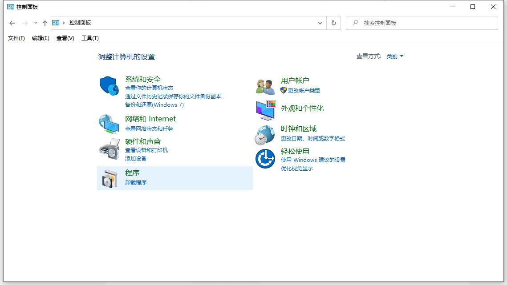Open the 工具 menu
This screenshot has width=507, height=285.
pyautogui.click(x=89, y=38)
